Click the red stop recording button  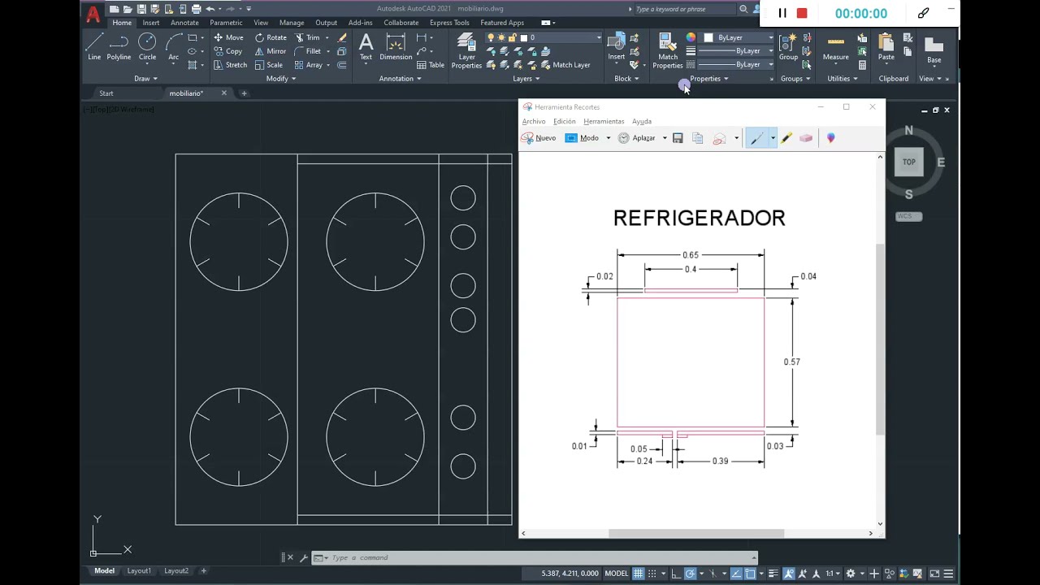pos(802,13)
